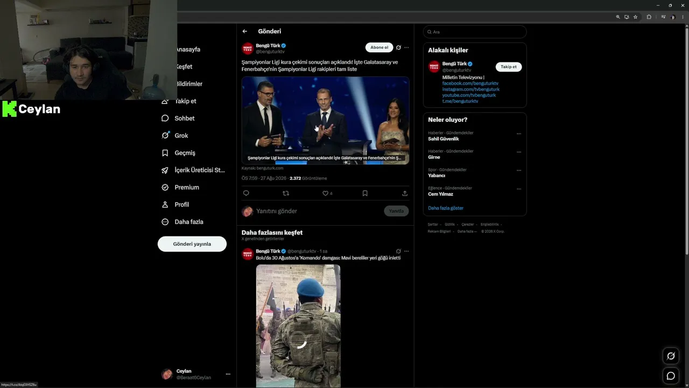Open options for Sahil Güvenlik trend
The height and width of the screenshot is (388, 689).
(519, 134)
